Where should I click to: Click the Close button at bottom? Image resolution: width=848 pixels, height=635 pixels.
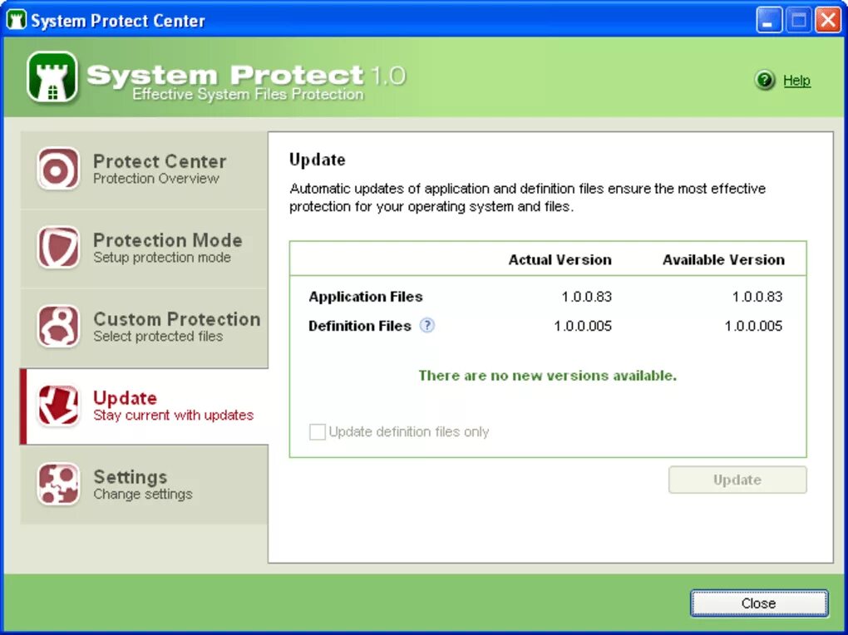pyautogui.click(x=759, y=603)
